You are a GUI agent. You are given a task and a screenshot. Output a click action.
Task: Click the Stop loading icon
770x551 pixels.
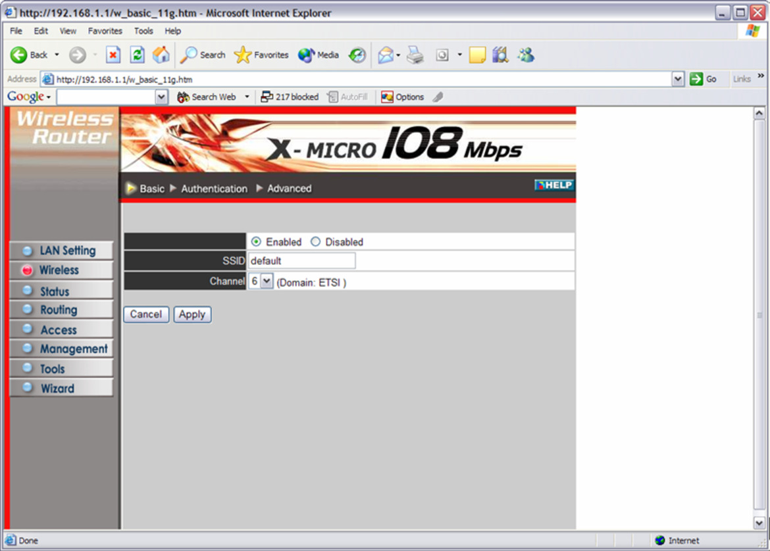[113, 55]
